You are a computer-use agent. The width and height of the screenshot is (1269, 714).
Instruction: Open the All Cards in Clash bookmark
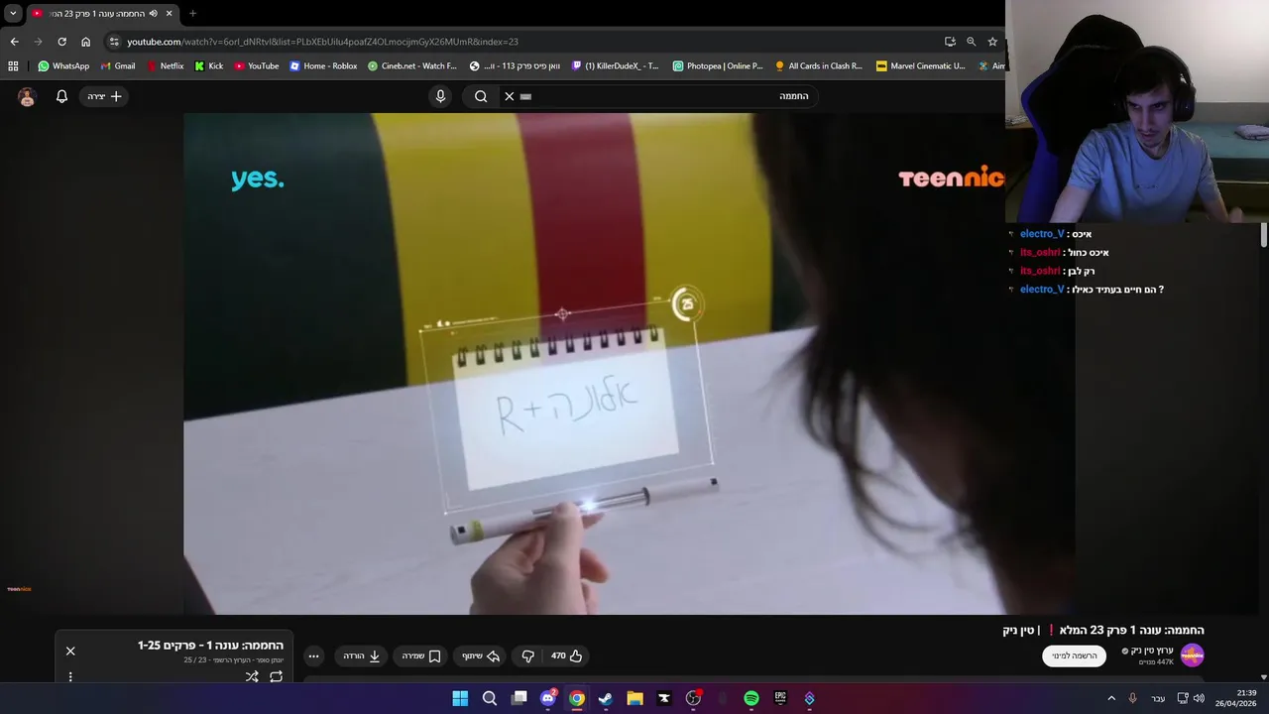tap(819, 66)
